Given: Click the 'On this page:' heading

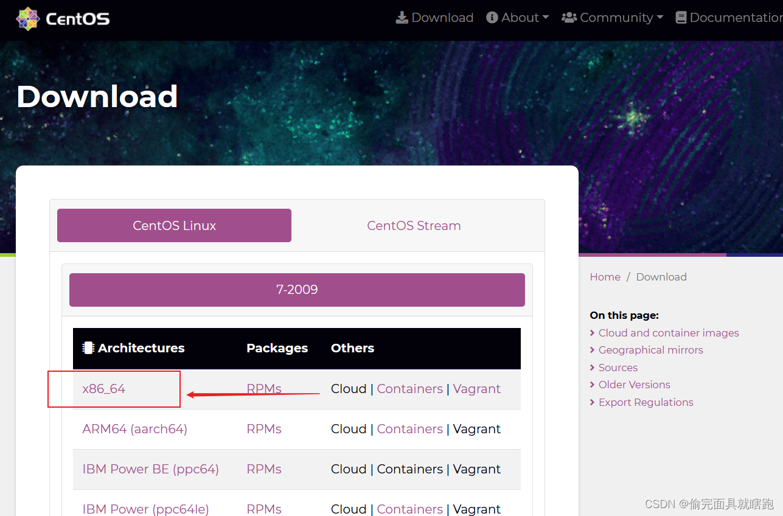Looking at the screenshot, I should click(x=624, y=315).
